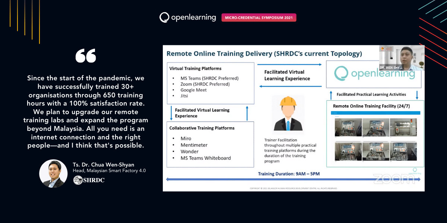Click Dr. Chua Wen-Shyan's circular portrait photo
The image size is (447, 223).
(53, 174)
